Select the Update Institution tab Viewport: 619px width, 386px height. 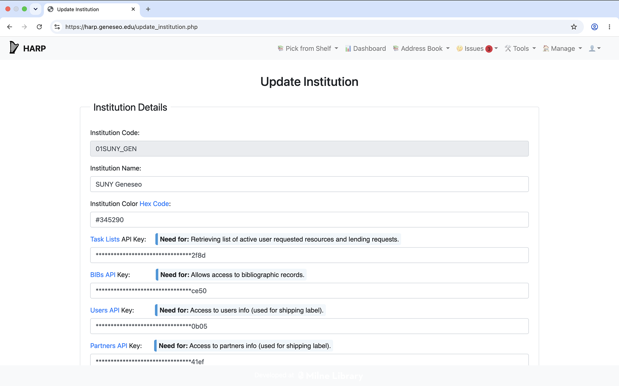(x=92, y=9)
